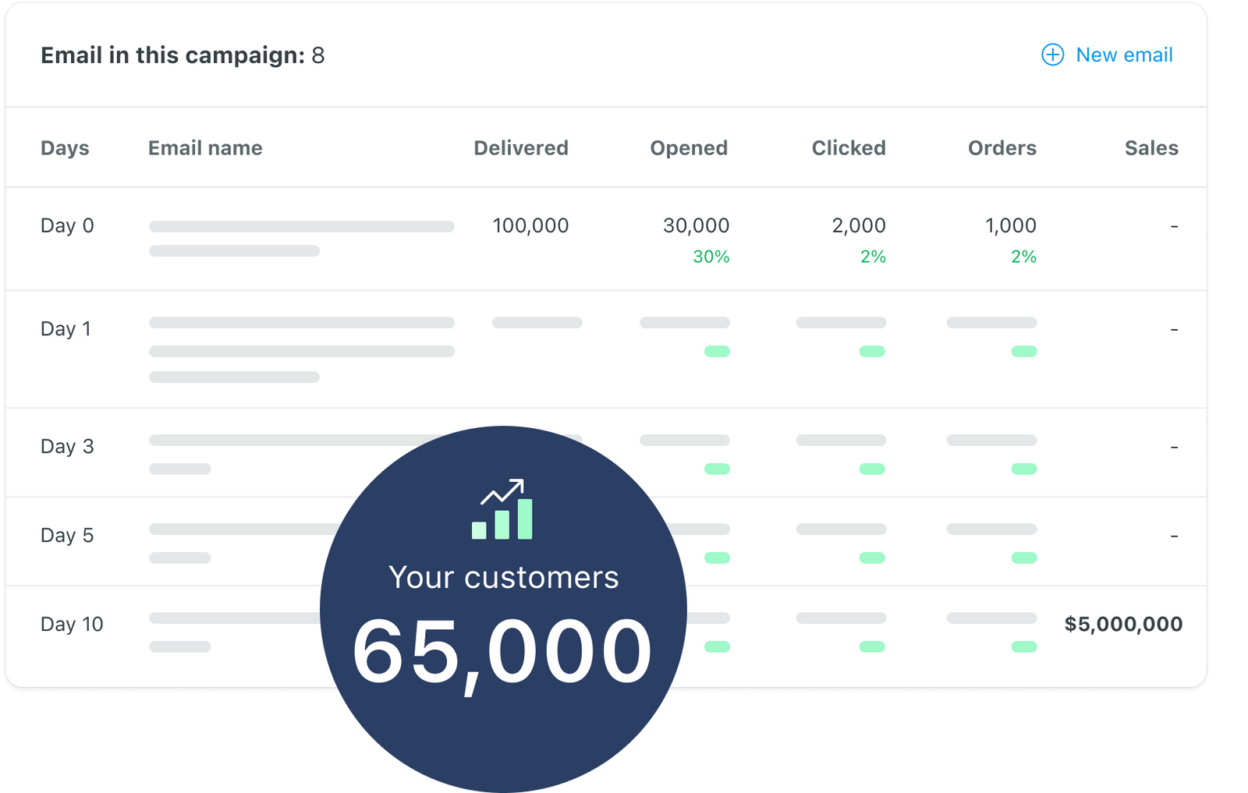
Task: Click the green Clicked indicator for Day 1
Action: click(x=872, y=350)
